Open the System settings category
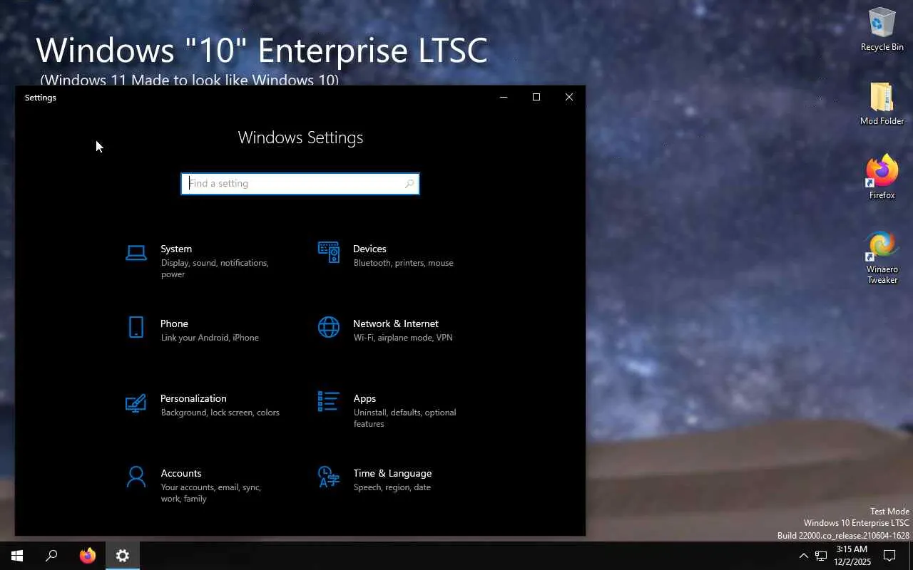Screen dimensions: 913x570 (x=204, y=261)
